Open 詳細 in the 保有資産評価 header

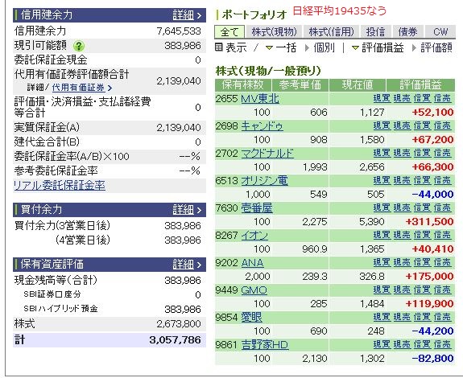pyautogui.click(x=187, y=264)
